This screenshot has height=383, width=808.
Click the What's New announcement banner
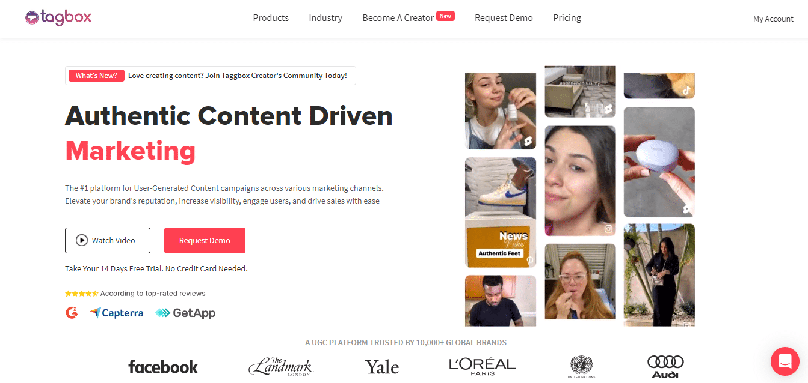[x=211, y=76]
